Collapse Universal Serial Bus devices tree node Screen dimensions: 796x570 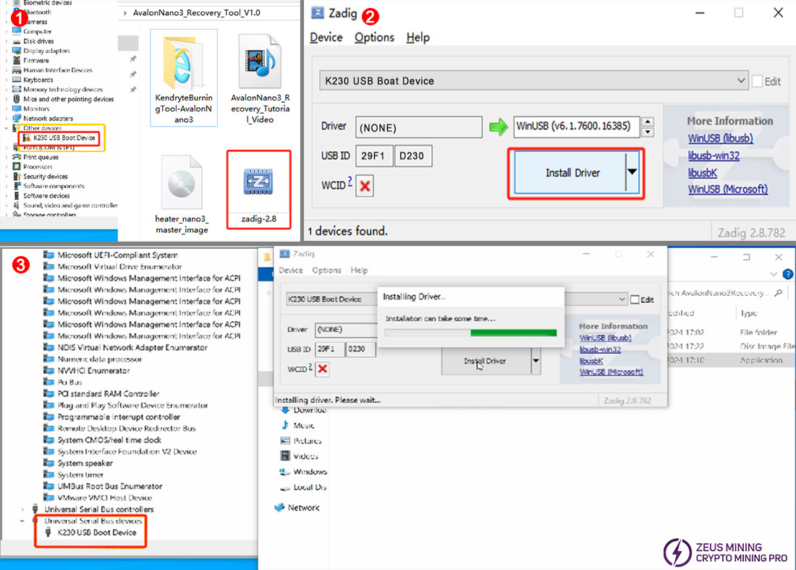(24, 521)
